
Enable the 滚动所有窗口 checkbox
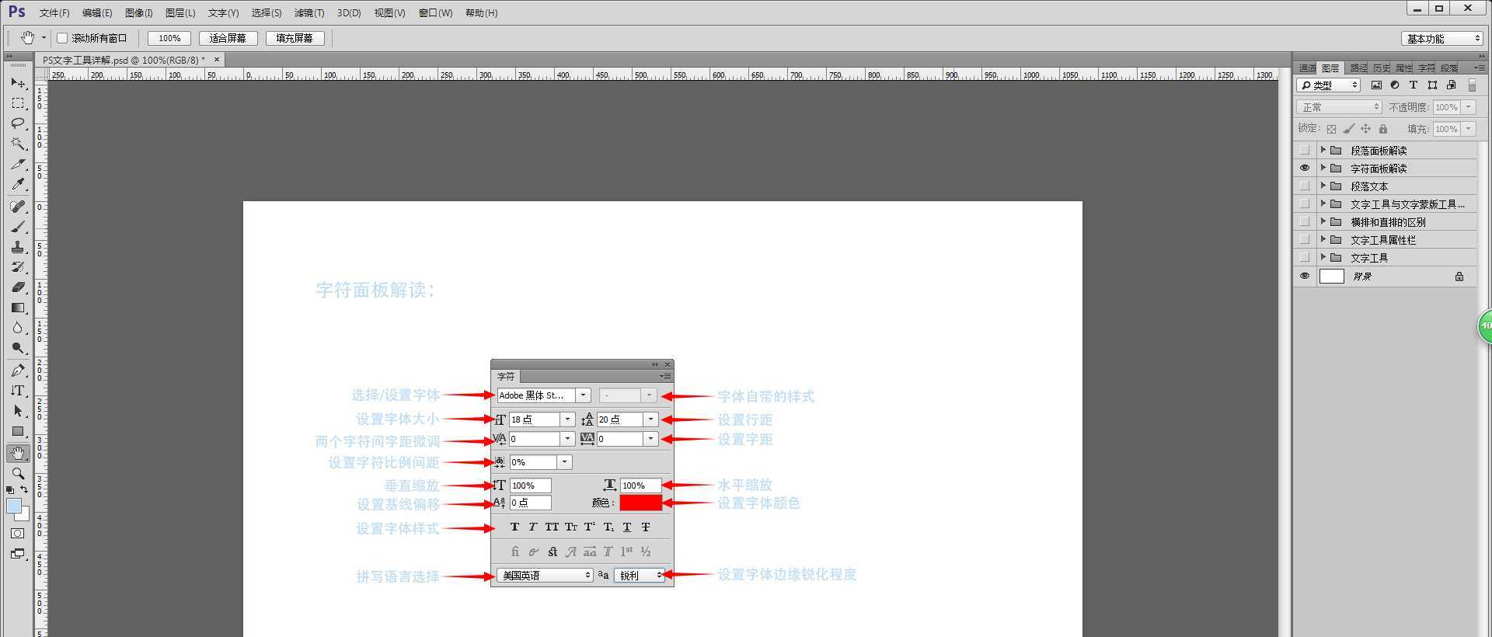tap(63, 38)
